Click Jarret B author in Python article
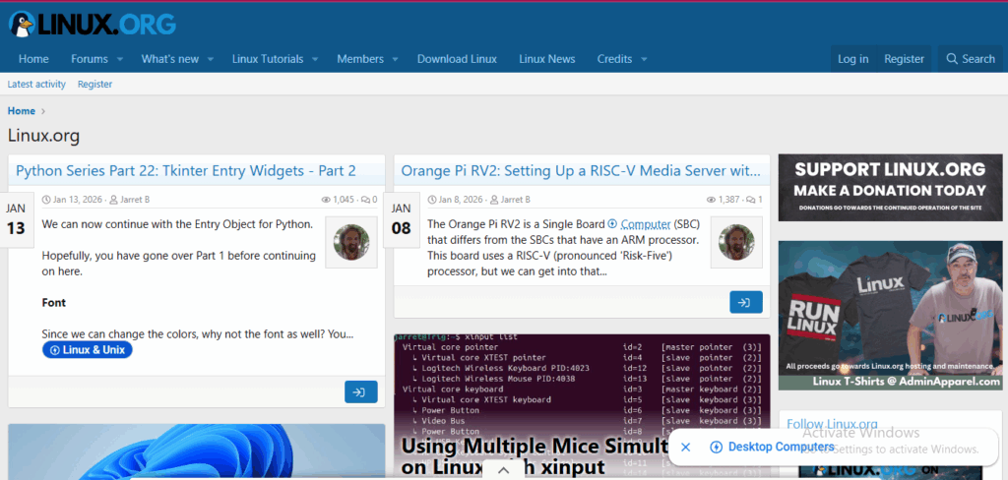The height and width of the screenshot is (480, 1008). [x=134, y=200]
